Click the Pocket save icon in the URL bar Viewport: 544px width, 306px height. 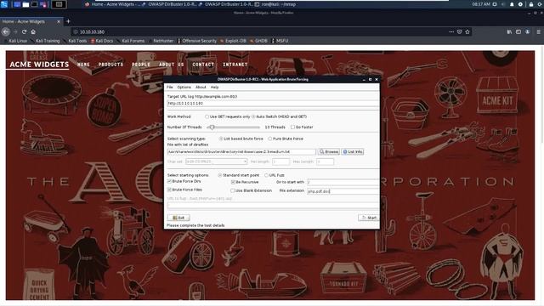coord(459,31)
